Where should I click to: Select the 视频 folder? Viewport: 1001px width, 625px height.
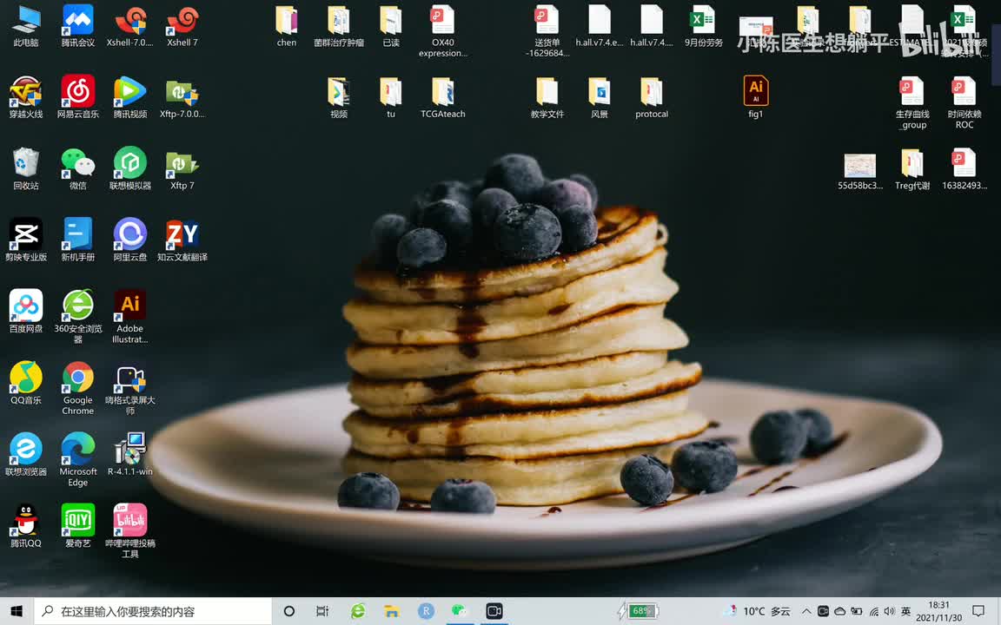click(339, 98)
